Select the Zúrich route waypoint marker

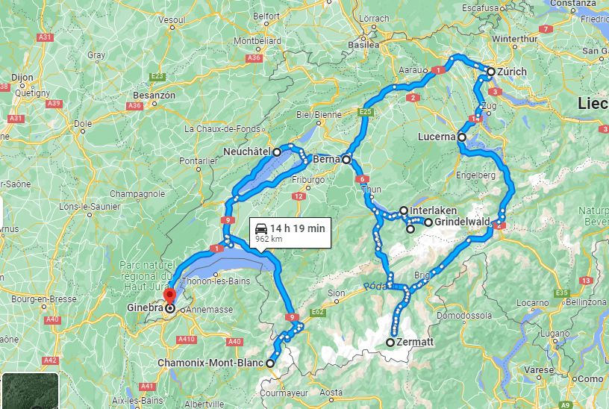pyautogui.click(x=491, y=72)
